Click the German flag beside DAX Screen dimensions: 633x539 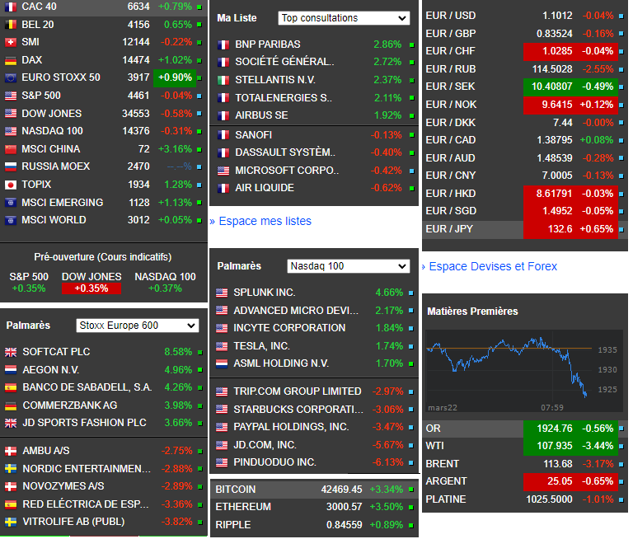click(x=11, y=60)
